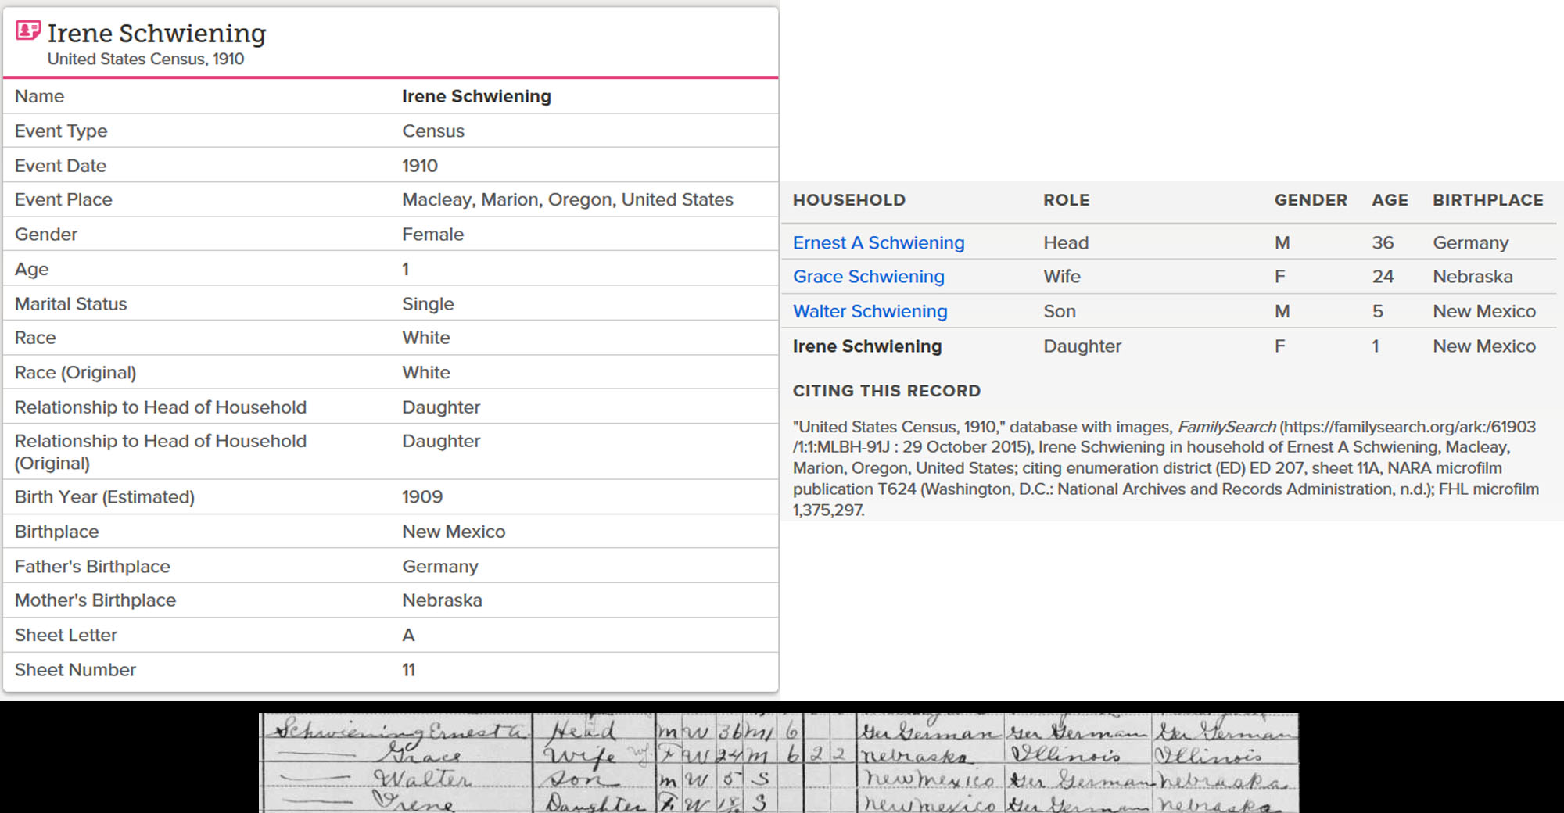Select Birth Year (Estimated) value 1909
Viewport: 1564px width, 813px height.
pos(422,496)
